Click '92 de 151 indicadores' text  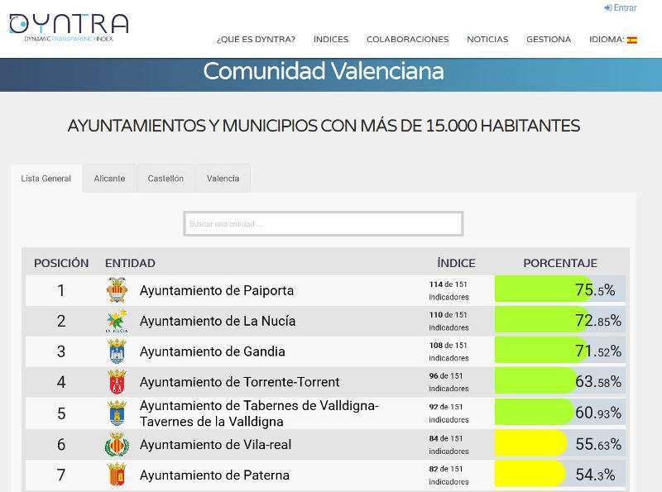[449, 413]
